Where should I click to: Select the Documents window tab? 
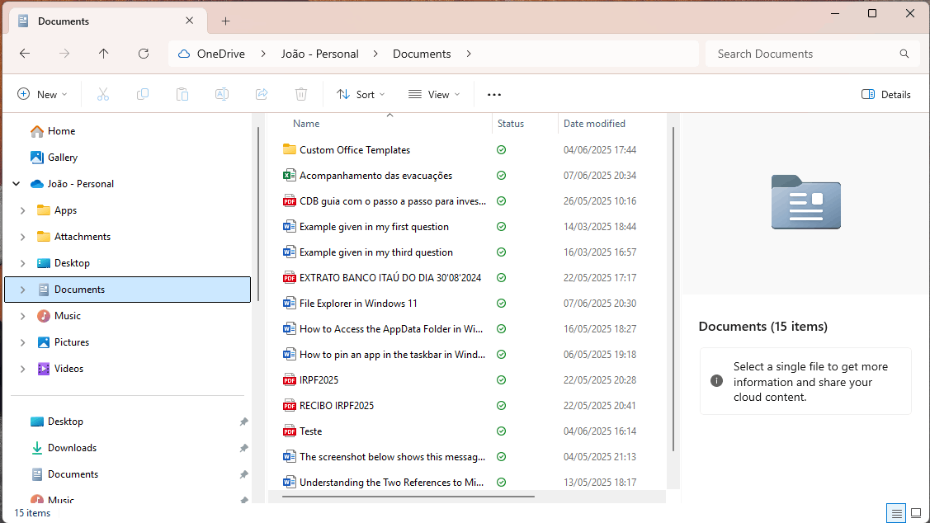pyautogui.click(x=109, y=21)
